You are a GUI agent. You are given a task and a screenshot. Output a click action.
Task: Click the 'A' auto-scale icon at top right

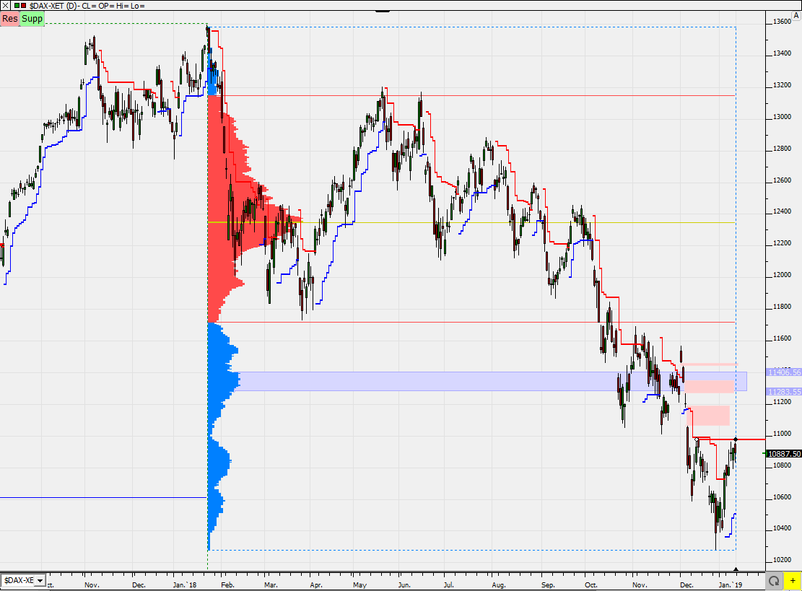click(796, 15)
